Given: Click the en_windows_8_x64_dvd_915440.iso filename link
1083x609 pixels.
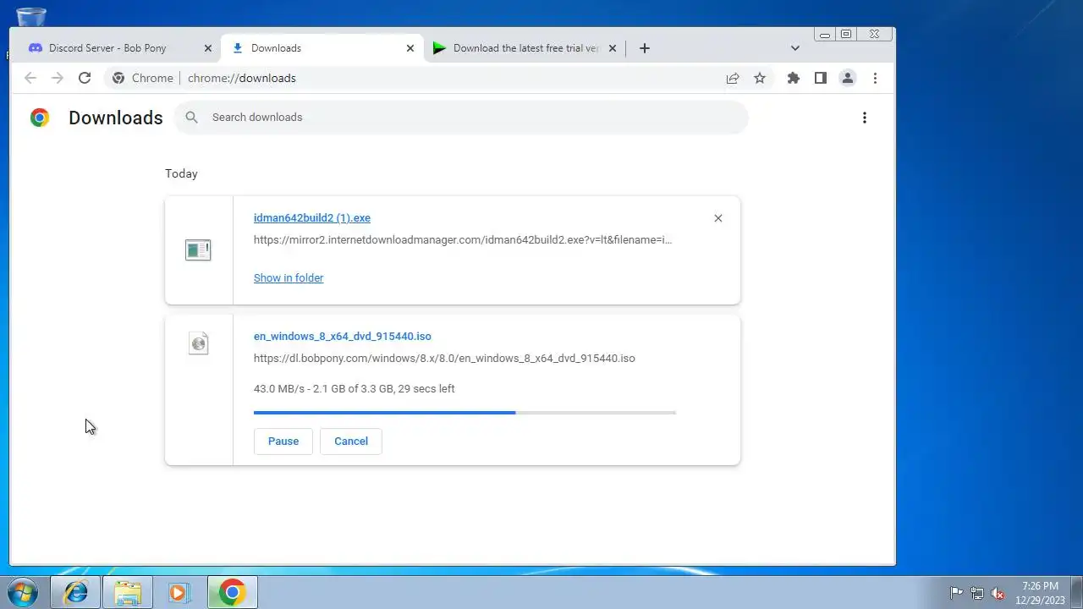Looking at the screenshot, I should tap(343, 336).
